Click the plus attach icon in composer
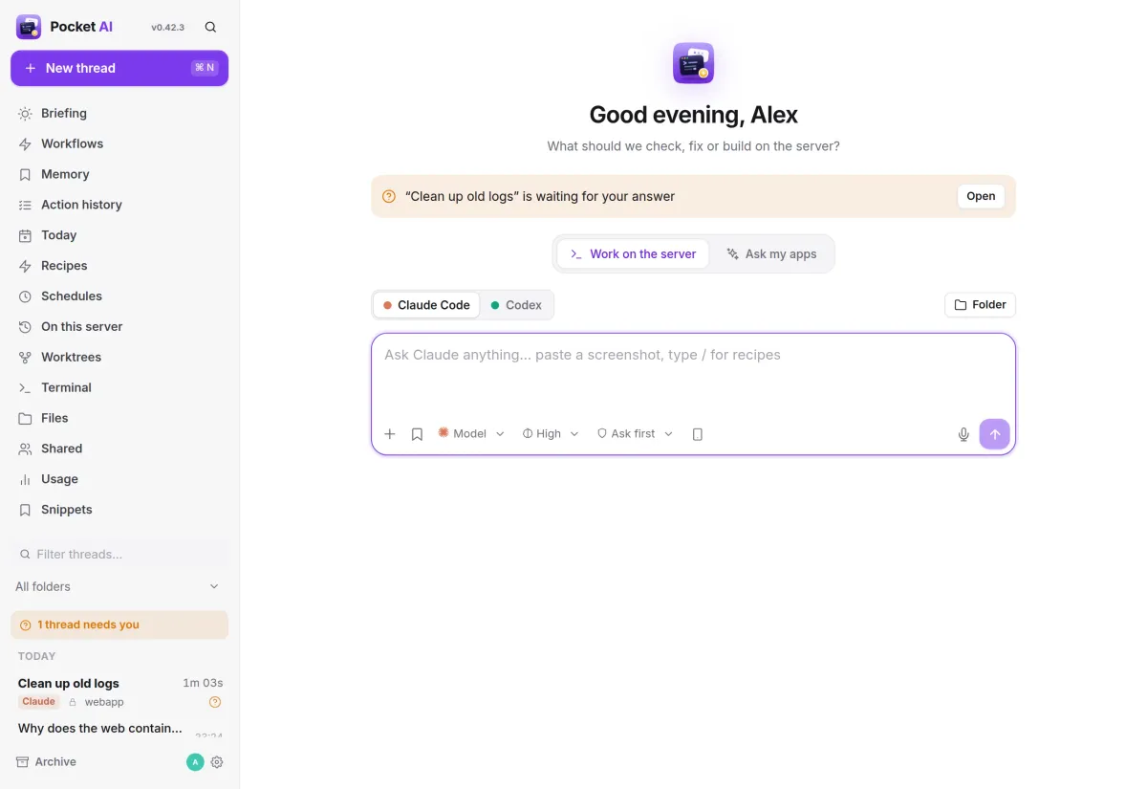Viewport: 1147px width, 789px height. 390,434
